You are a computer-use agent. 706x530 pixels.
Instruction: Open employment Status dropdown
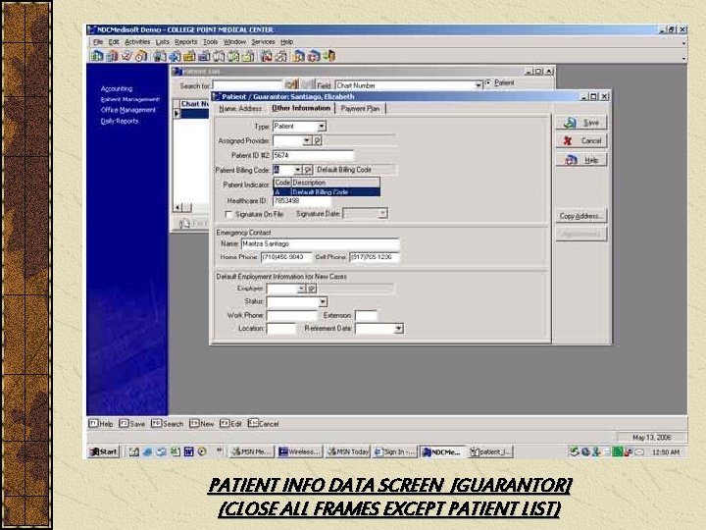tap(323, 301)
